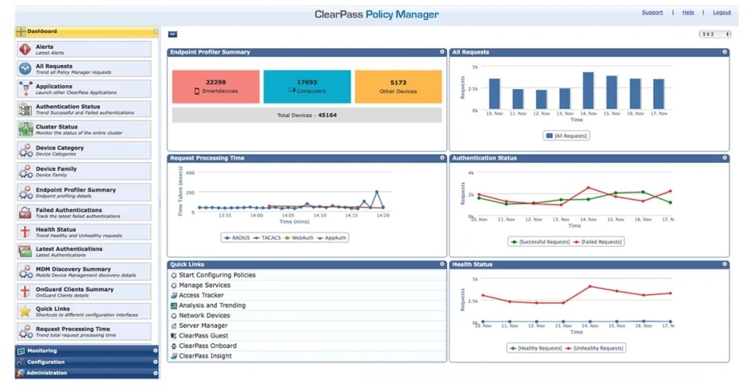The image size is (747, 392).
Task: Open the Dashboard sidebar tab
Action: pyautogui.click(x=87, y=31)
